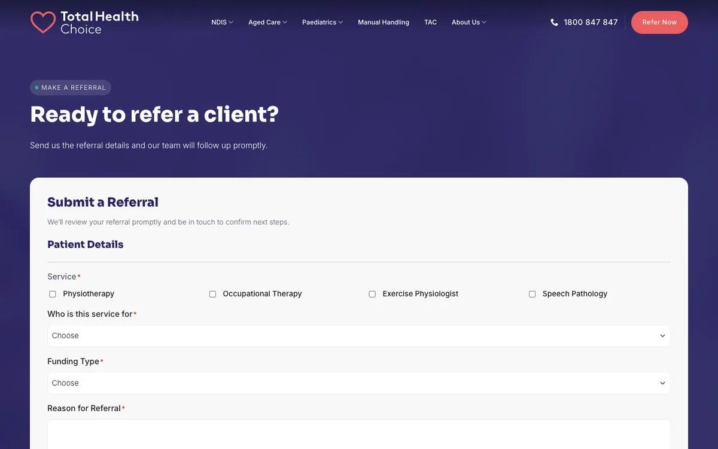Call the 1800 847 847 number link
Screen dimensions: 718x449
(x=591, y=22)
